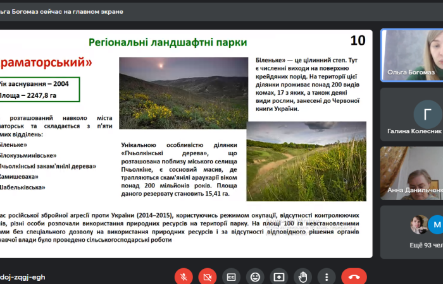
Task: Select Ольга Богомаз video tile
Action: [411, 55]
